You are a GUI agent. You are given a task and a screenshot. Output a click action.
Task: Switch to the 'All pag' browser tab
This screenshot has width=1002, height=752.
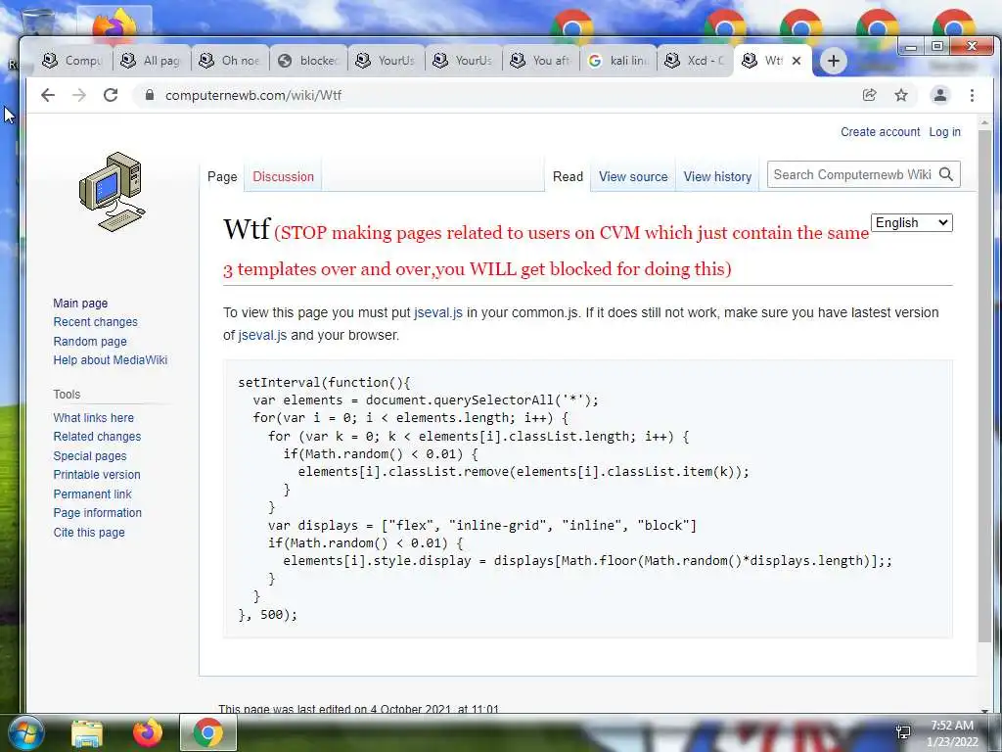[x=151, y=61]
